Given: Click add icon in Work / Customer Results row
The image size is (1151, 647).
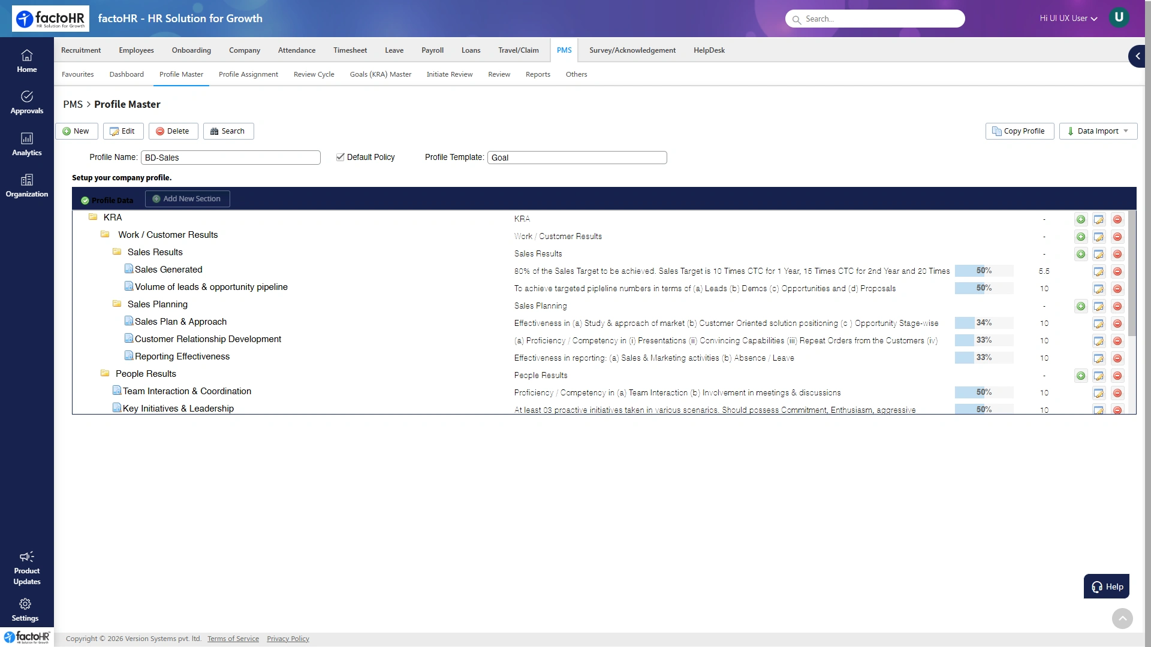Looking at the screenshot, I should 1081,237.
